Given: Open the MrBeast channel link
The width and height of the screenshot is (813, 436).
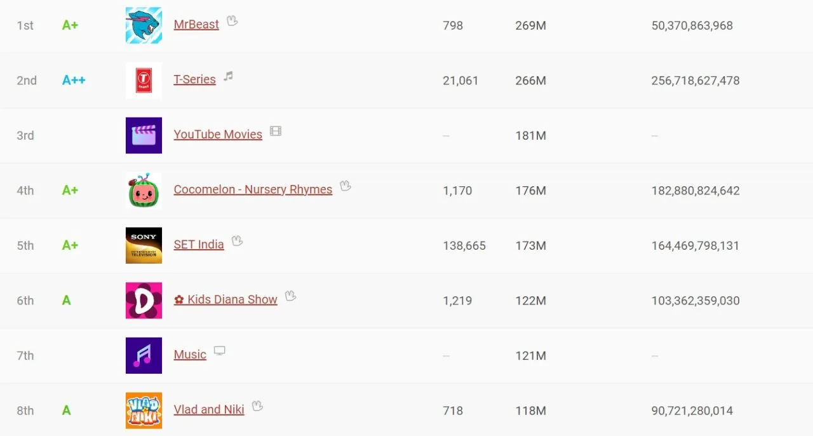Looking at the screenshot, I should [196, 25].
